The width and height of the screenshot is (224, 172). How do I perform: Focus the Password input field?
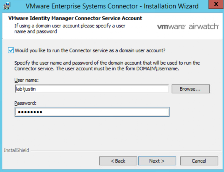pos(92,112)
